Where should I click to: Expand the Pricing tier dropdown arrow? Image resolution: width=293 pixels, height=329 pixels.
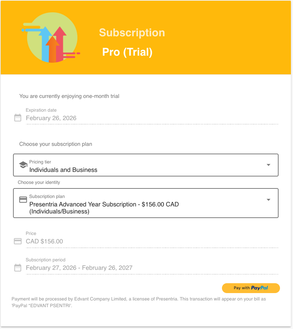point(268,165)
